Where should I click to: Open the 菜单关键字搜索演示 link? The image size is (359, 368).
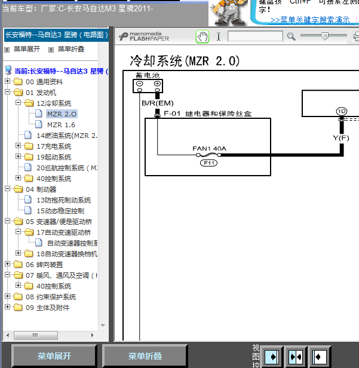(x=310, y=20)
